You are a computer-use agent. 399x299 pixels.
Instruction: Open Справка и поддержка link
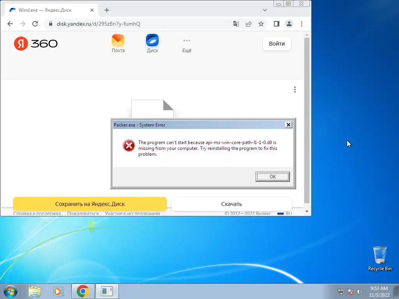[37, 214]
